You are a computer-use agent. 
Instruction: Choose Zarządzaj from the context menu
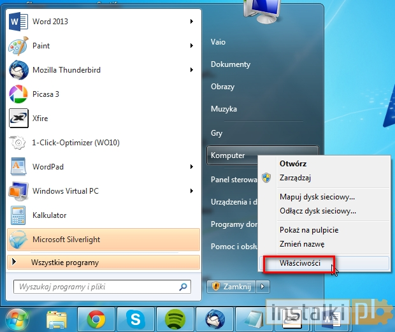coord(295,178)
